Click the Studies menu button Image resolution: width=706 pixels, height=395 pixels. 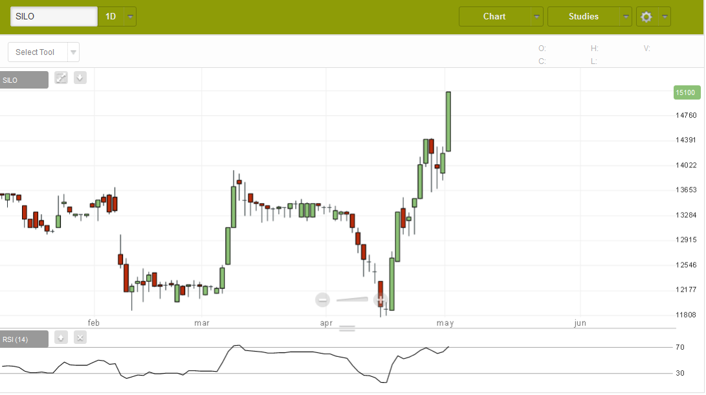click(x=583, y=17)
